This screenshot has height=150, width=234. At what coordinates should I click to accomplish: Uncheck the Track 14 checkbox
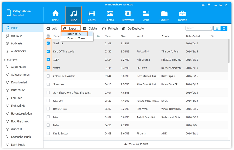click(x=48, y=43)
